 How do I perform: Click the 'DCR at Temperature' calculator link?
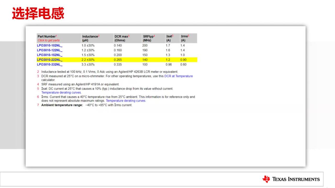[178, 76]
